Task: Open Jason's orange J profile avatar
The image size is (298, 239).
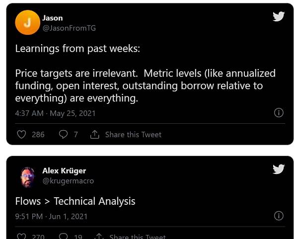Action: click(x=27, y=22)
